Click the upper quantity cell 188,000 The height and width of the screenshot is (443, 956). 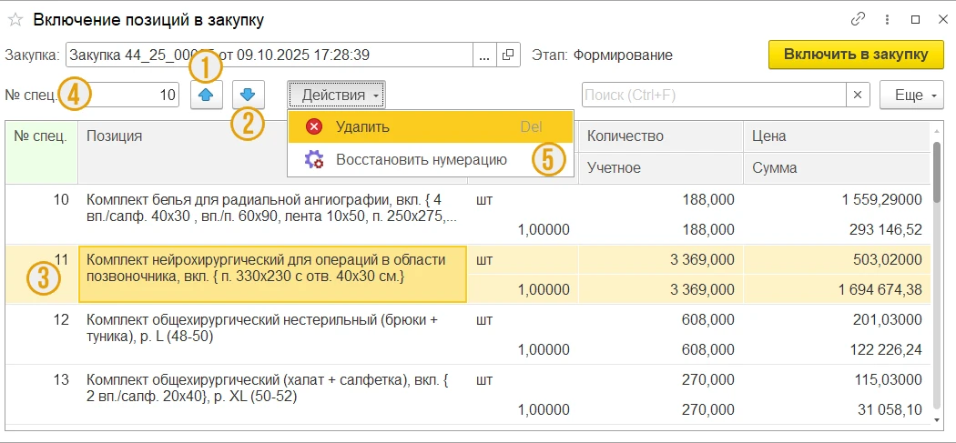(x=661, y=199)
